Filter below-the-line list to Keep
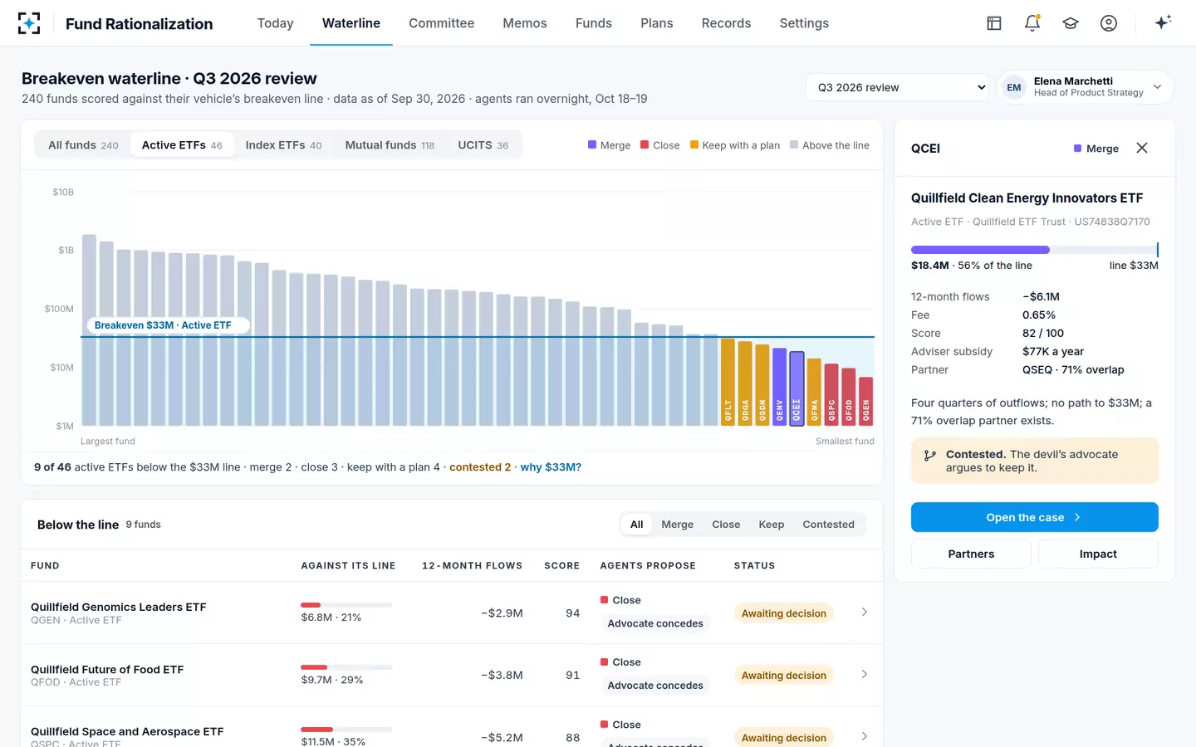 click(x=771, y=525)
